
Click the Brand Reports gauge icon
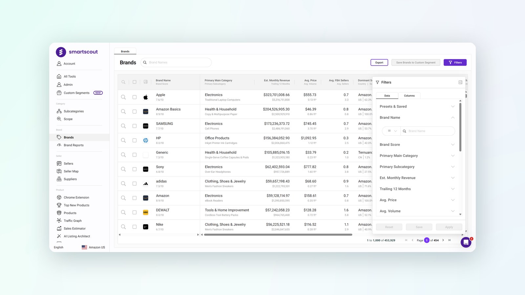coord(59,145)
